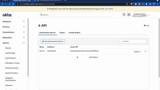Open the apps grid icon in header

(x=129, y=15)
